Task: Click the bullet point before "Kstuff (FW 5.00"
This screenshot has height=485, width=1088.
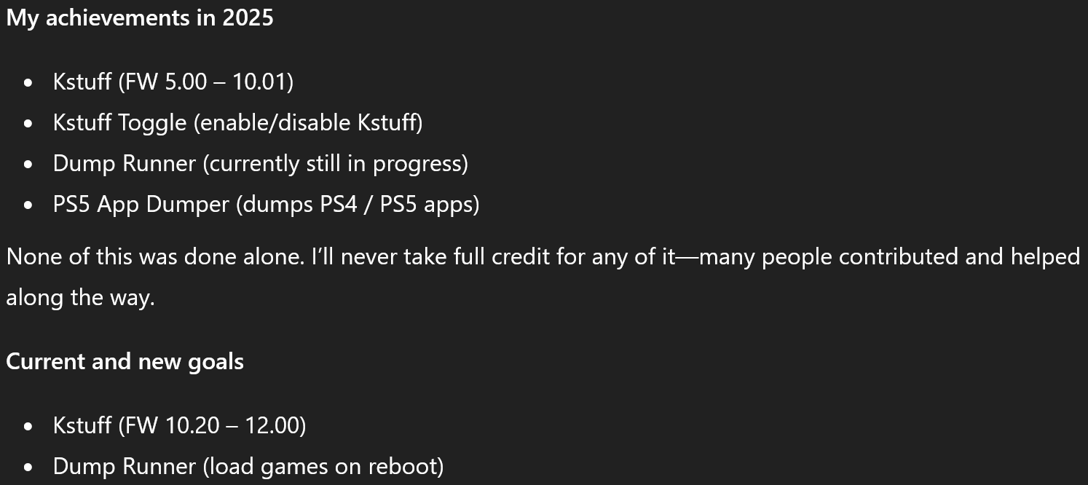Action: [28, 82]
